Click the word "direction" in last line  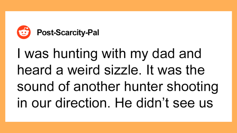click(x=82, y=103)
